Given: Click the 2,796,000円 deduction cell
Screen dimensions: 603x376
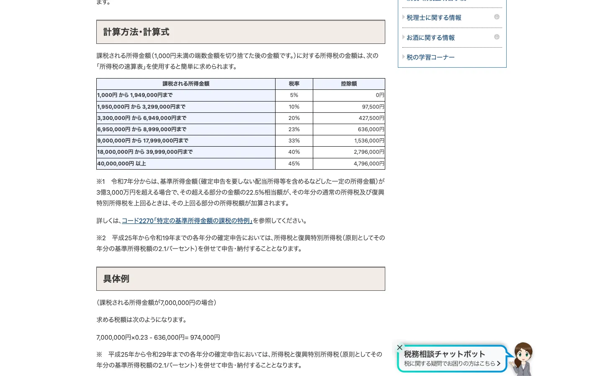Looking at the screenshot, I should [x=349, y=152].
